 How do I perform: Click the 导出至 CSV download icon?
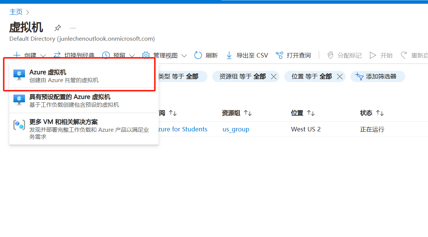coord(229,55)
